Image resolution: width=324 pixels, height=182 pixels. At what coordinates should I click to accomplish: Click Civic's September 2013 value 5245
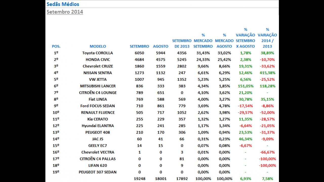[182, 59]
